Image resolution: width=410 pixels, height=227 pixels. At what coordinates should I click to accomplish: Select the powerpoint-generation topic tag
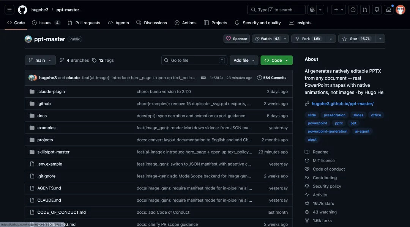[x=327, y=131]
